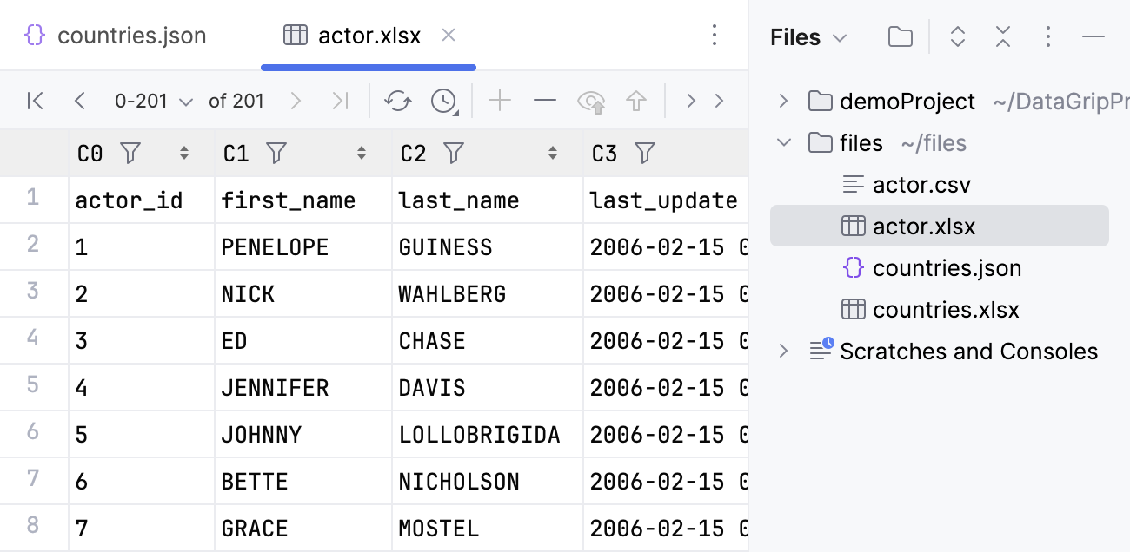Viewport: 1130px width, 552px height.
Task: Select actor.csv in the Files tree
Action: 921,184
